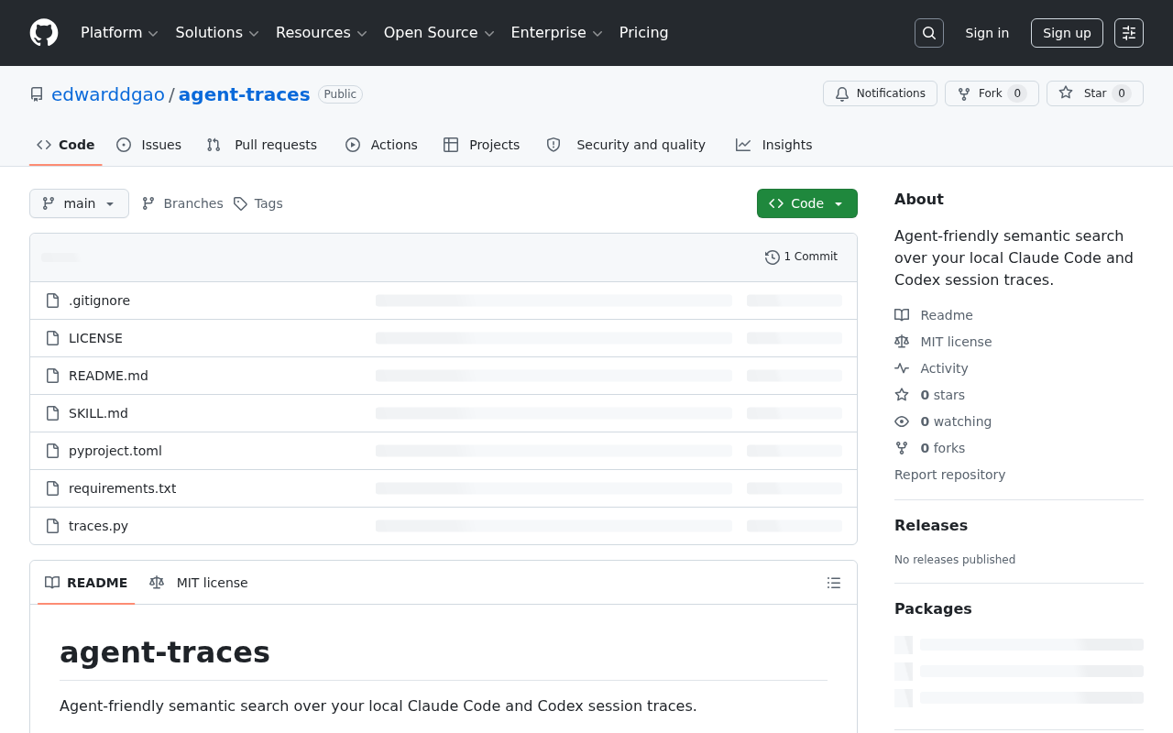The height and width of the screenshot is (733, 1173).
Task: Open the README.md file
Action: point(108,376)
